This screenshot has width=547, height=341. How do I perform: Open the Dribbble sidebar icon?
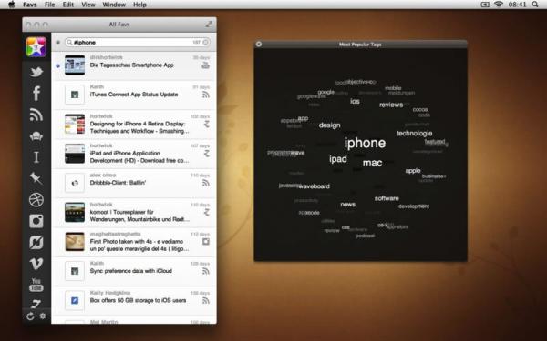point(36,200)
